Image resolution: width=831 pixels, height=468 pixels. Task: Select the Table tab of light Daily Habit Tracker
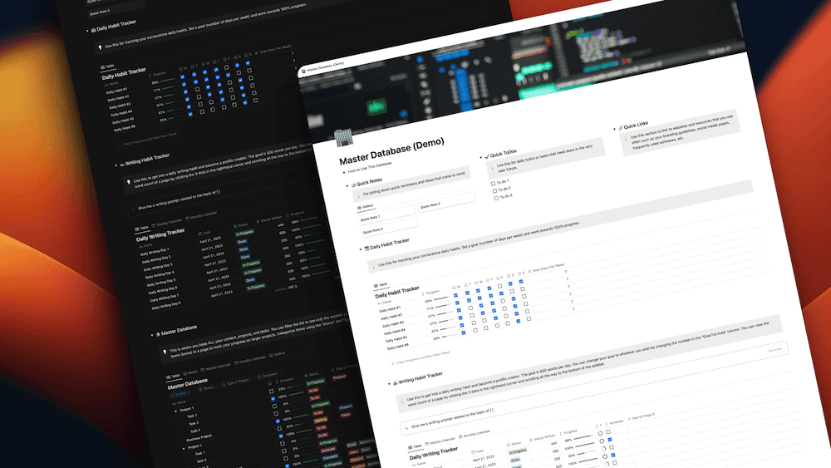(381, 285)
